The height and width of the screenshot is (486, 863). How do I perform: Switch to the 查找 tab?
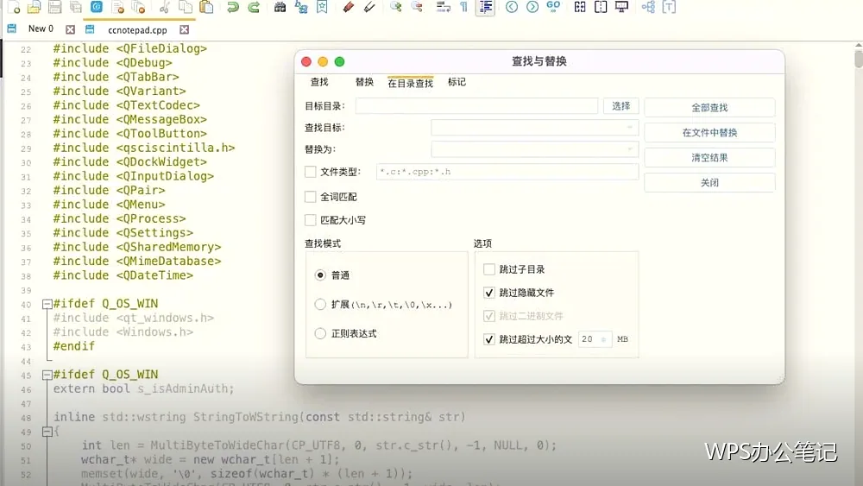pos(319,82)
